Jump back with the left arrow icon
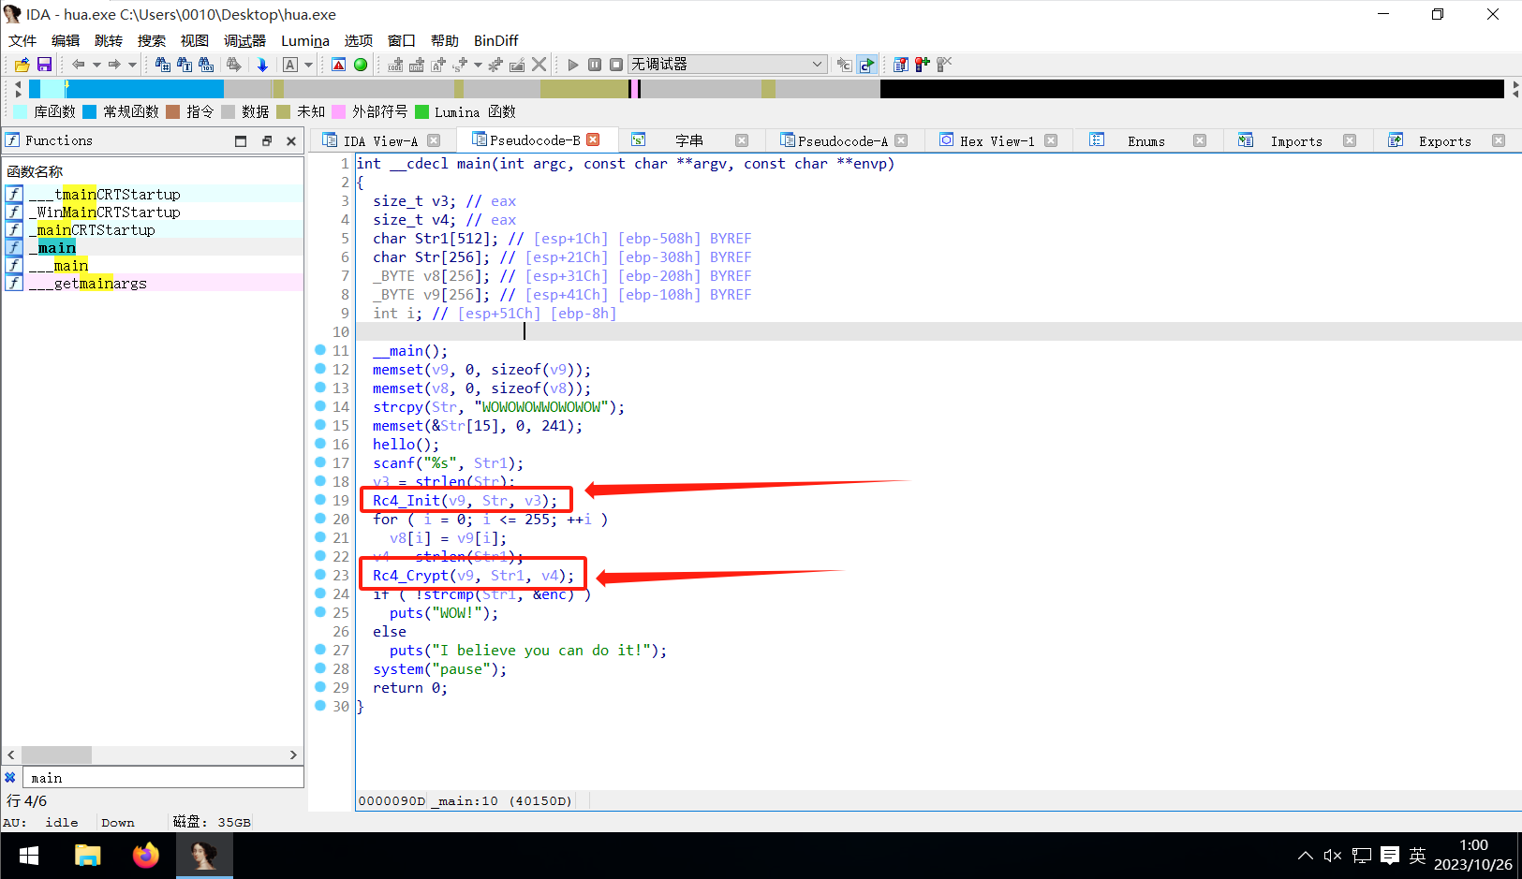The height and width of the screenshot is (879, 1522). pyautogui.click(x=78, y=65)
